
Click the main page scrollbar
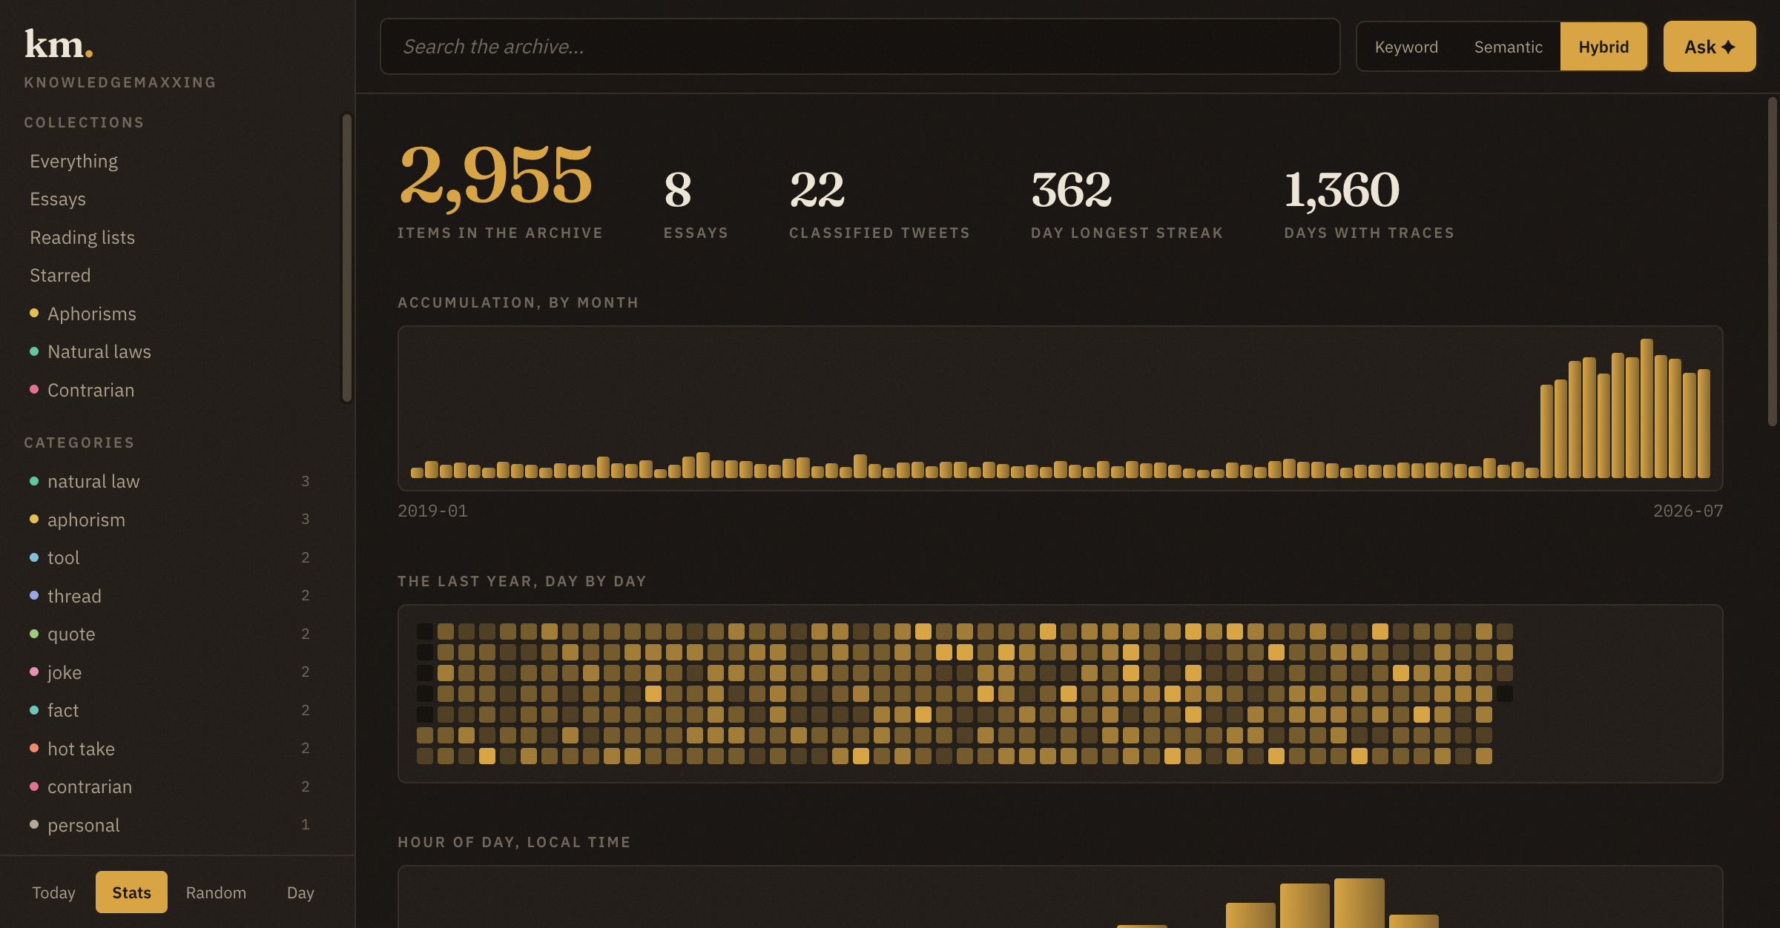click(x=1773, y=261)
